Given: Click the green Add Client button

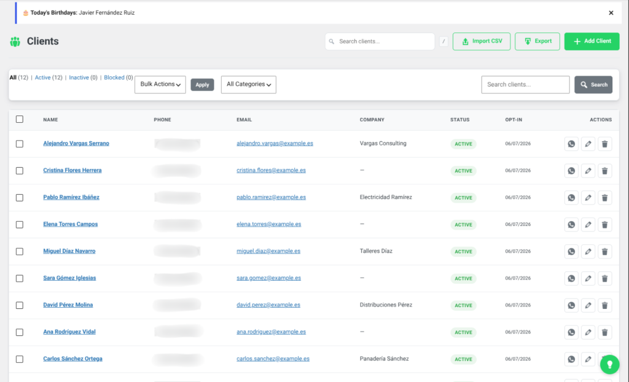Looking at the screenshot, I should point(592,41).
